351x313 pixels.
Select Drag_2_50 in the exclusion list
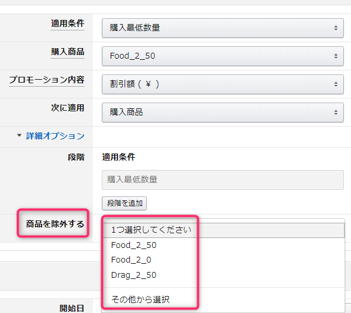click(x=133, y=275)
